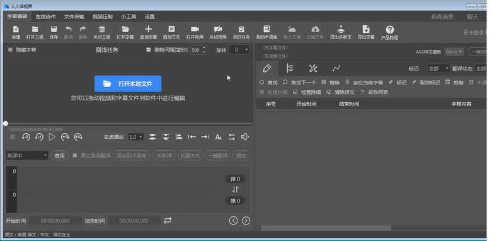The height and width of the screenshot is (241, 504).
Task: Click the horizontal scrollbar under subtitle list
Action: coord(326,228)
